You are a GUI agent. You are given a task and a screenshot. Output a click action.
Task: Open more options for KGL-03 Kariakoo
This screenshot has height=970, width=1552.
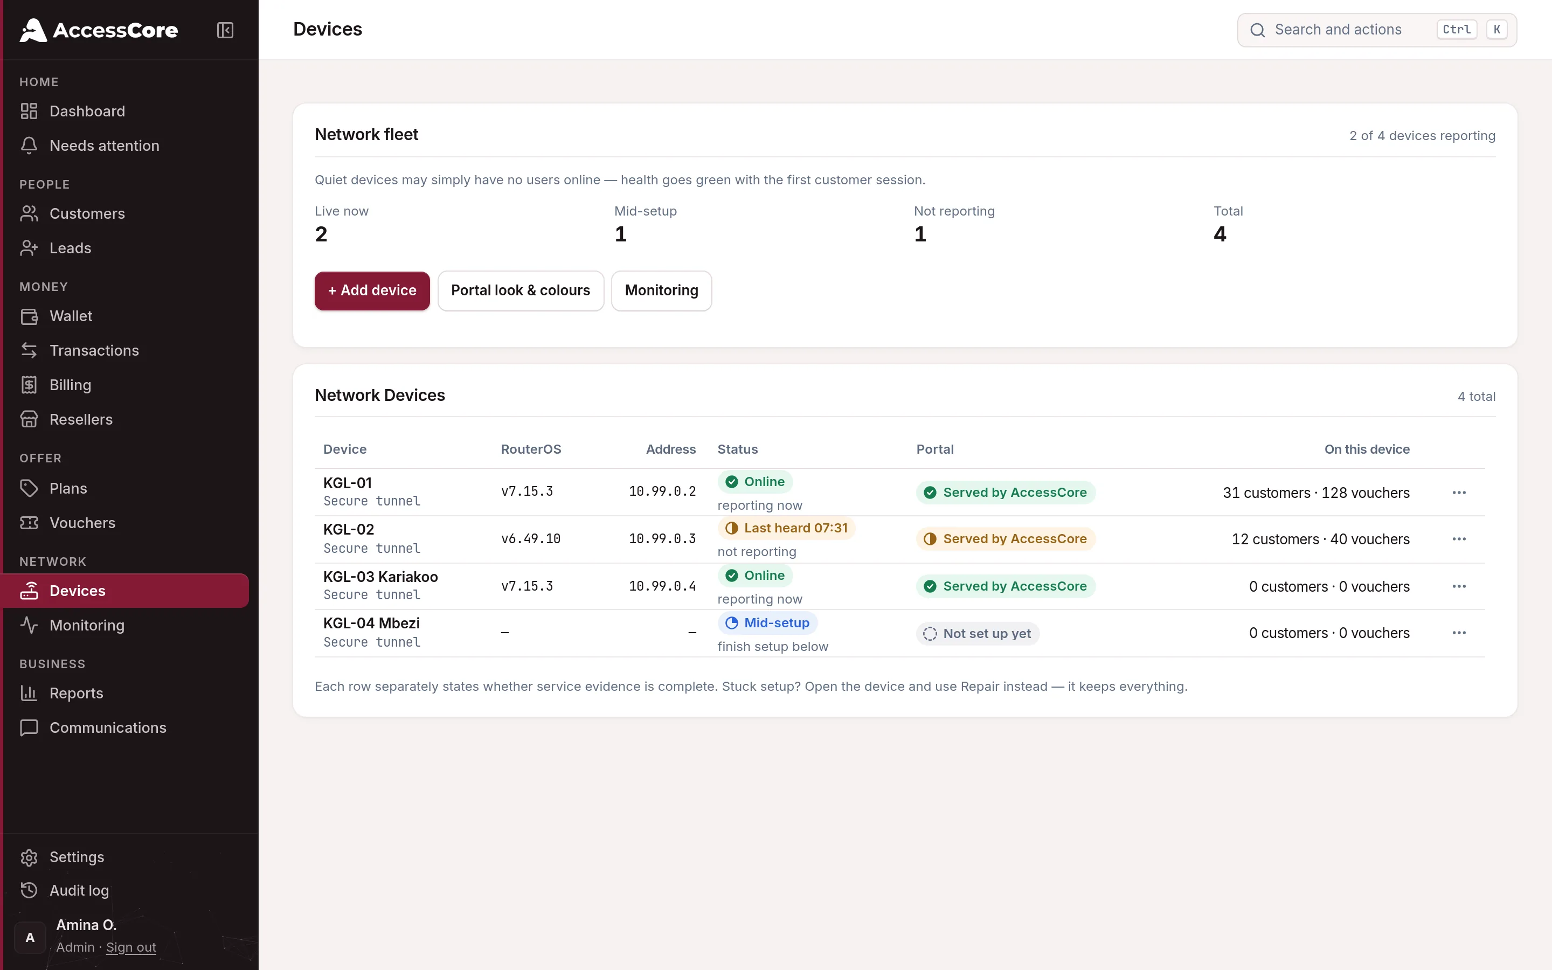click(1459, 586)
